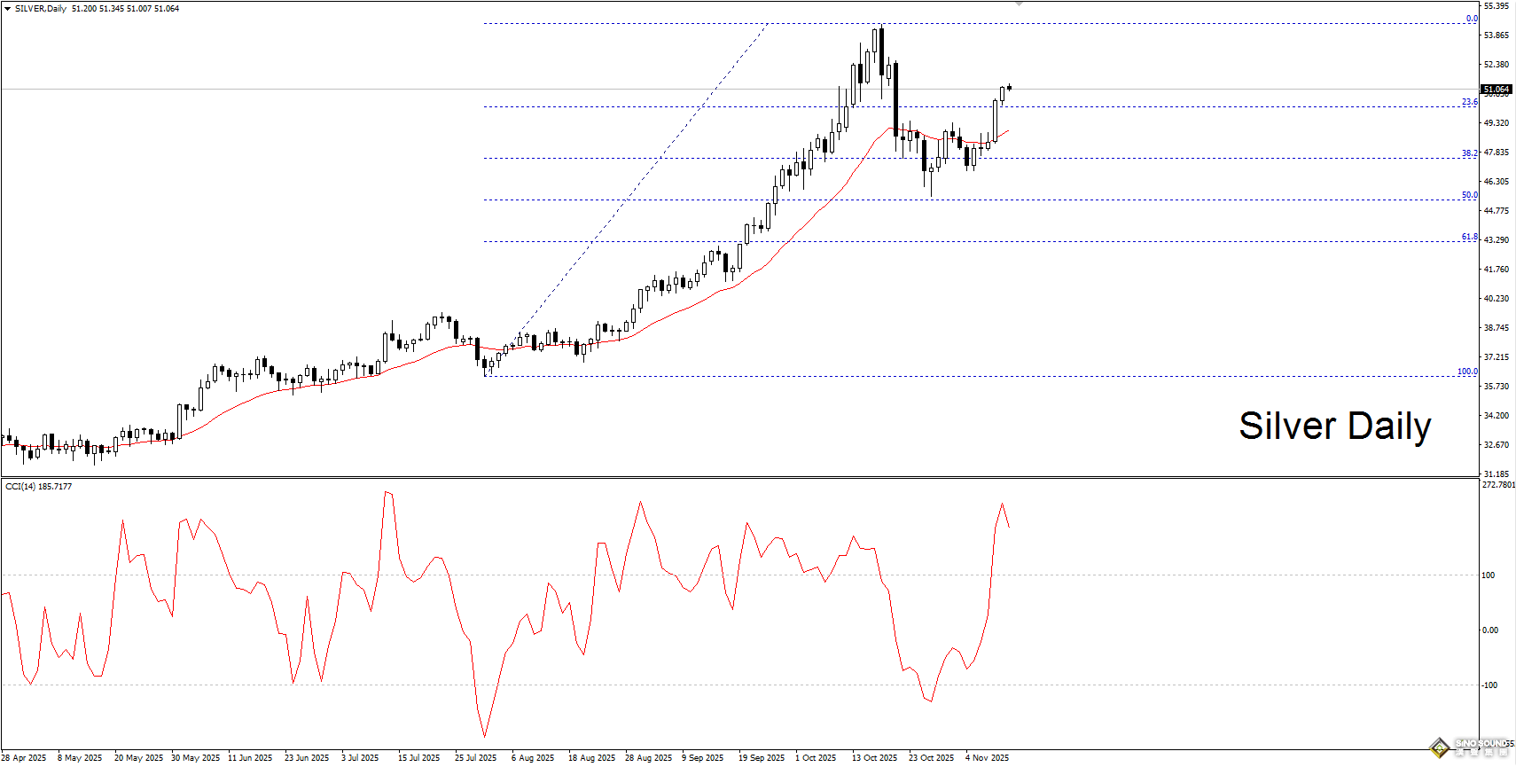The width and height of the screenshot is (1516, 767).
Task: Click the 'Silver Daily' text label
Action: [x=1334, y=426]
